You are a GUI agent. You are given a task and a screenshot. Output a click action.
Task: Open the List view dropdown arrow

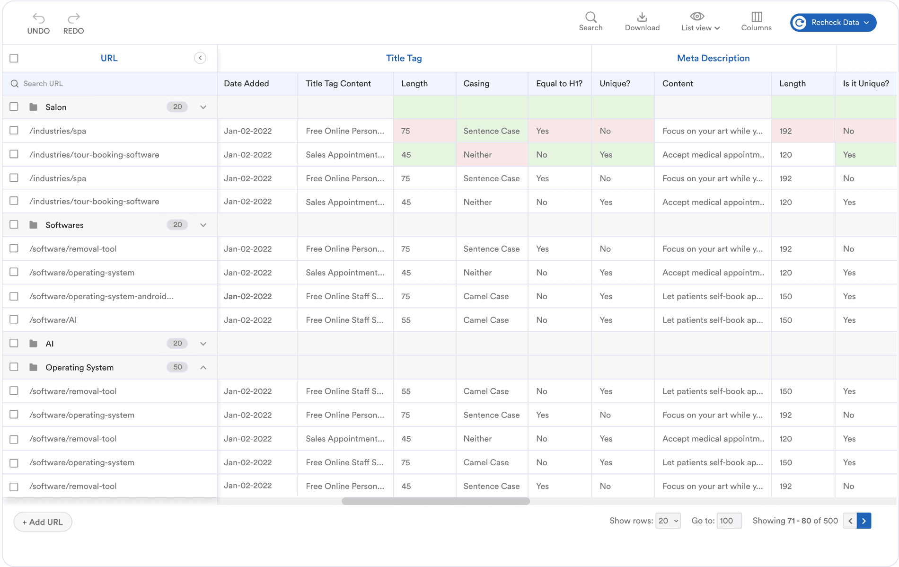click(x=717, y=28)
